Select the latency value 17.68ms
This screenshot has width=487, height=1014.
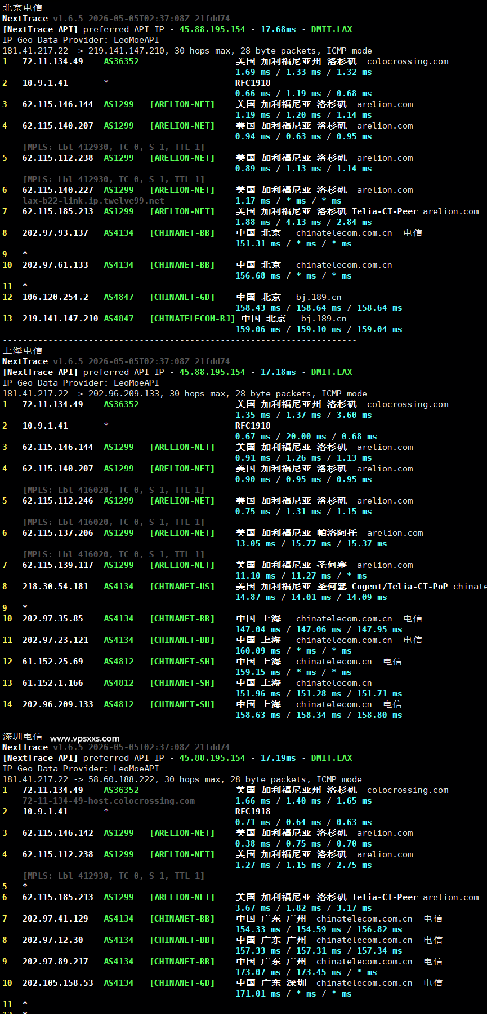tap(278, 29)
